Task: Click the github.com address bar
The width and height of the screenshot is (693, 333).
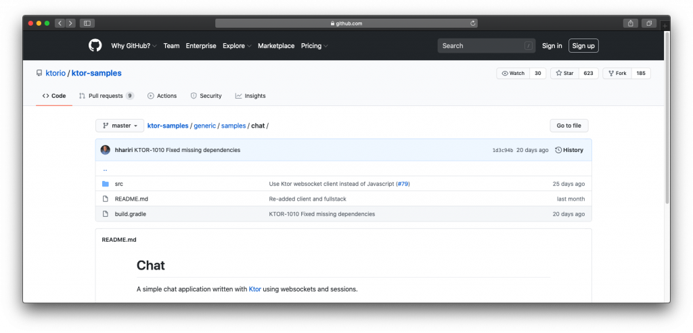Action: [346, 24]
